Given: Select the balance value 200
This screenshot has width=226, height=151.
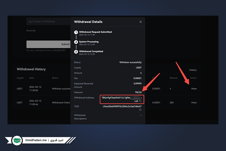Looking at the screenshot, I should click(172, 103).
